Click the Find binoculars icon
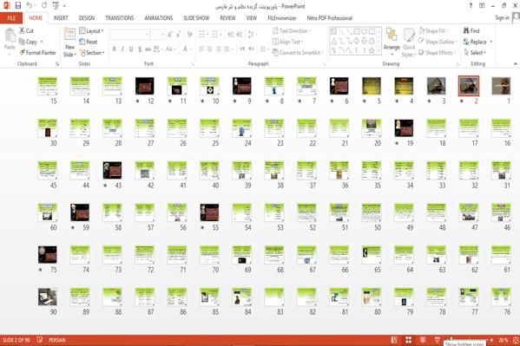 466,30
